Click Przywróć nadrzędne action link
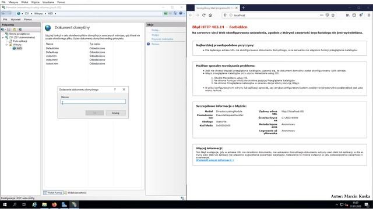The height and width of the screenshot is (209, 373). click(163, 39)
